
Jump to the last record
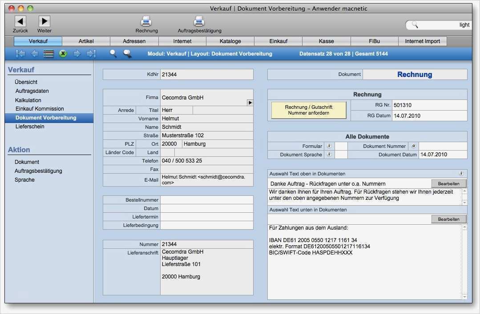pyautogui.click(x=90, y=53)
